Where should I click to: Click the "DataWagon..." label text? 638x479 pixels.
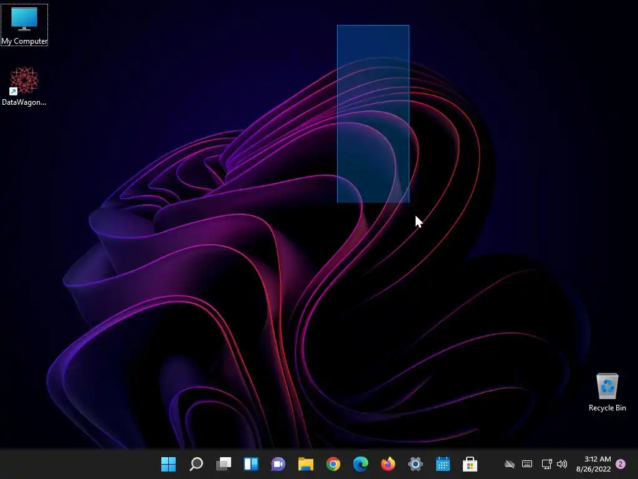(x=24, y=102)
